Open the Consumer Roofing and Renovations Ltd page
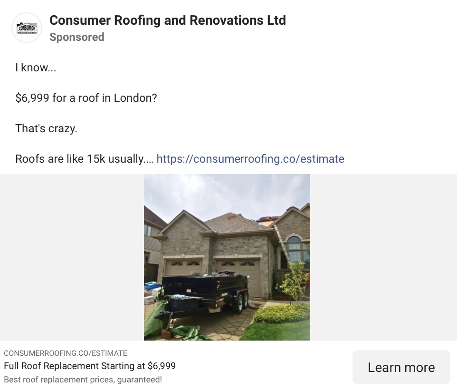This screenshot has height=391, width=457. 167,20
